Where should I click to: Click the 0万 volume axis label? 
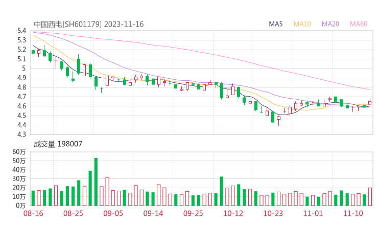point(20,206)
